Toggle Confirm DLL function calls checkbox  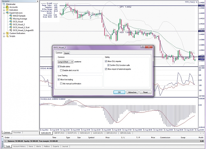click(x=108, y=65)
